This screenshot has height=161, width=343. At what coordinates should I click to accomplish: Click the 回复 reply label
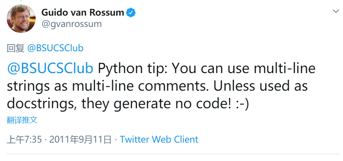coord(15,48)
